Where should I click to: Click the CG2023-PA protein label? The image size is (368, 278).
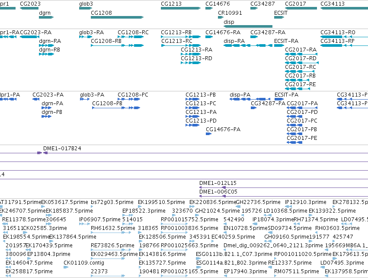tap(48, 95)
